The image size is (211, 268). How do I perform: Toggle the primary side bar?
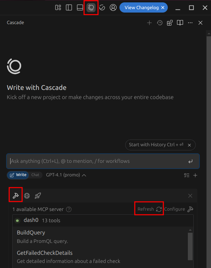(x=69, y=7)
